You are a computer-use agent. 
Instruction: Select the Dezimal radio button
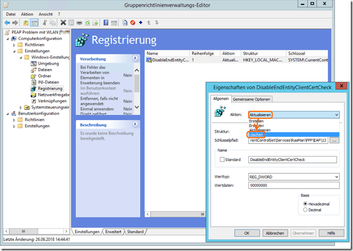click(305, 209)
